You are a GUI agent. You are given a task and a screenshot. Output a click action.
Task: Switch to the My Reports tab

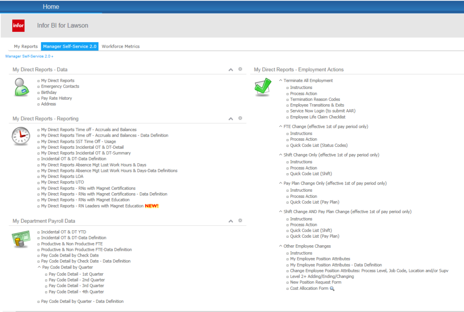(x=26, y=46)
